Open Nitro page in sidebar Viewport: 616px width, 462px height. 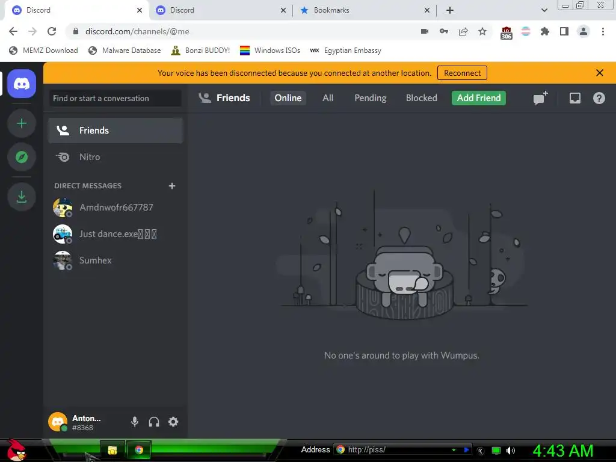click(115, 157)
